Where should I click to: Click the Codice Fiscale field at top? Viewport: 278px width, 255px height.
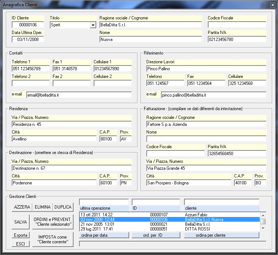pyautogui.click(x=237, y=25)
